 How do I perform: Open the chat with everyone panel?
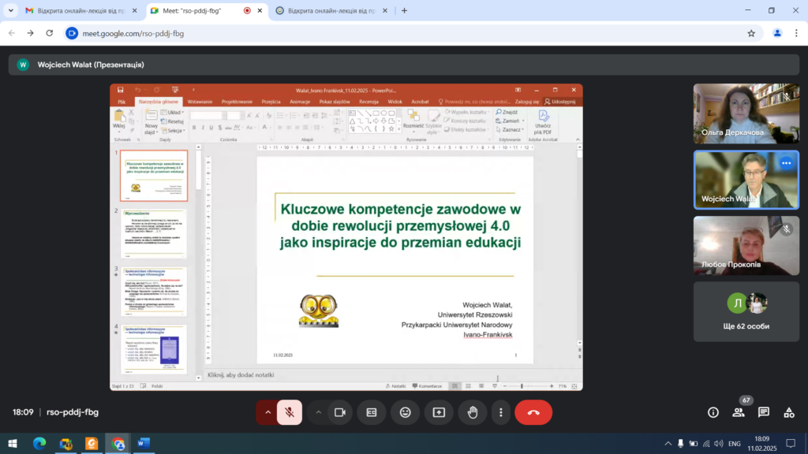(764, 412)
